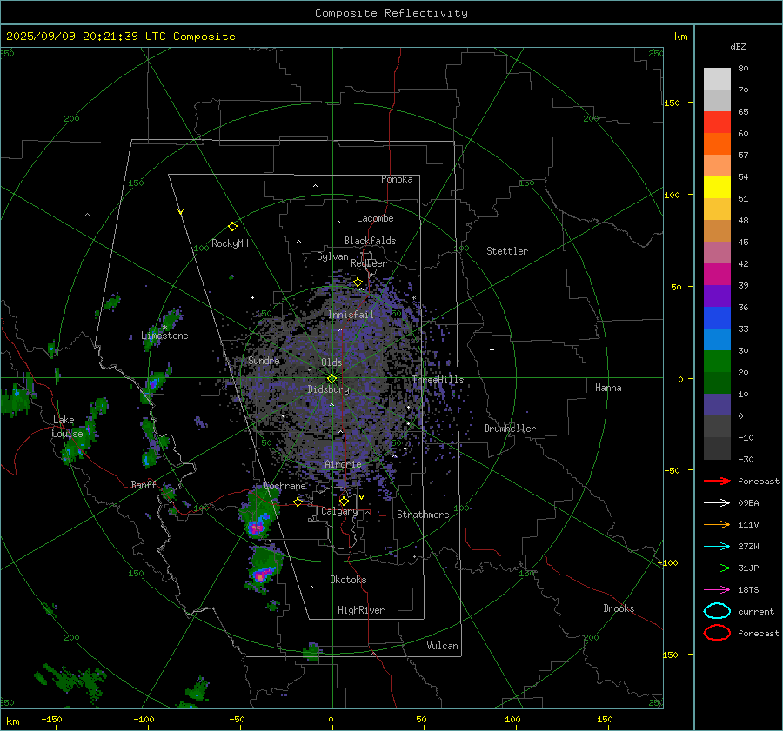Click the yellow radar site marker at the map center
Image resolution: width=783 pixels, height=731 pixels.
click(x=332, y=378)
